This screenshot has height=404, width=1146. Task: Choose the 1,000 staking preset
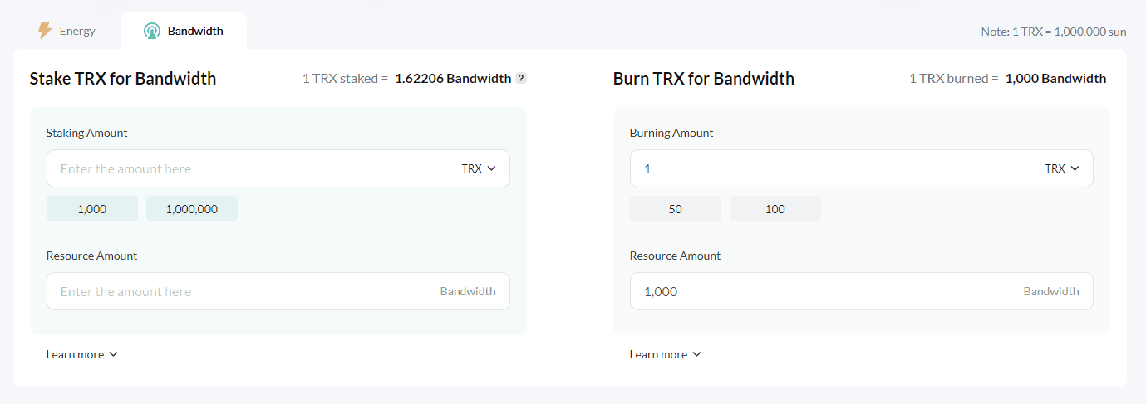point(92,209)
